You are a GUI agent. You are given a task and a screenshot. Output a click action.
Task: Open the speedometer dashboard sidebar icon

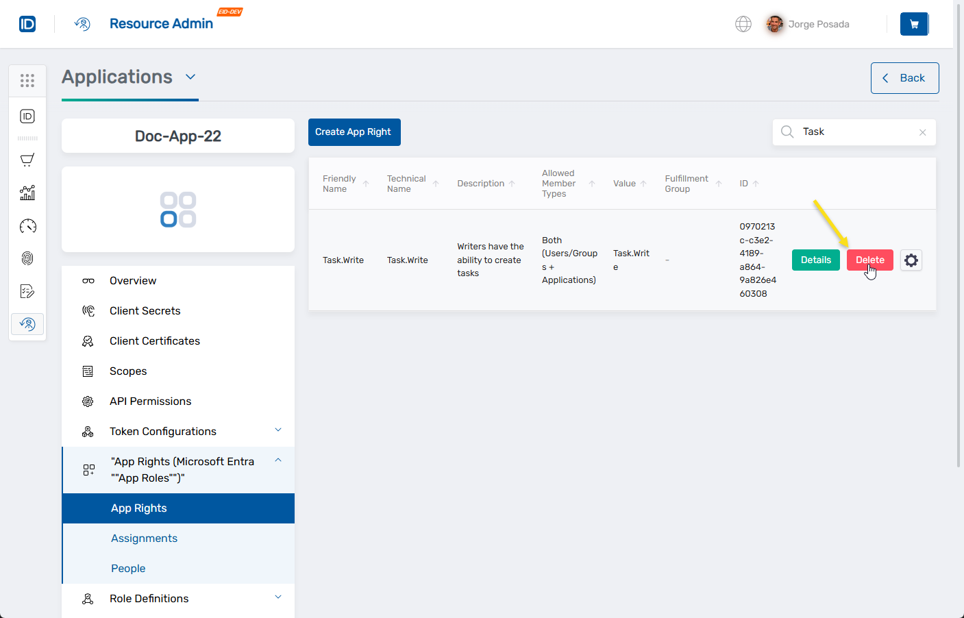[x=27, y=226]
